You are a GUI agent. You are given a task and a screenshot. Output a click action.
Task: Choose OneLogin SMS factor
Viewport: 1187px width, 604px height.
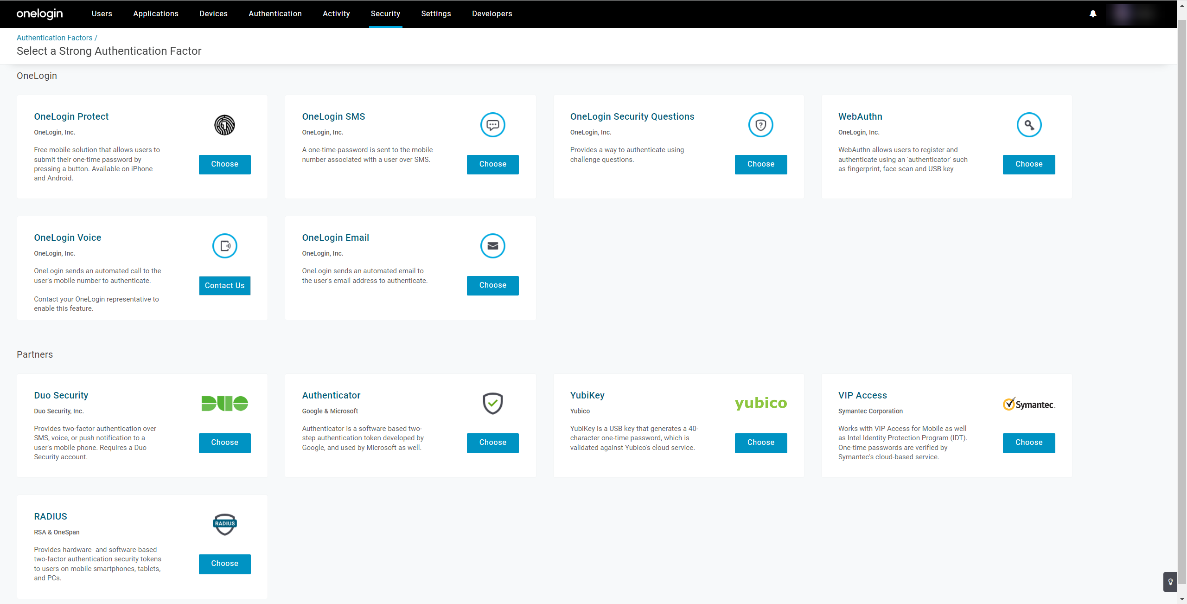(x=492, y=164)
